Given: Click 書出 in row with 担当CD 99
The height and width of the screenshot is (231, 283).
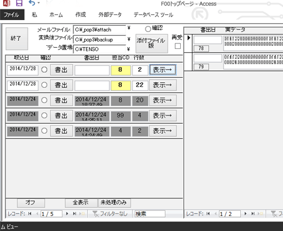Looking at the screenshot, I should point(61,115).
